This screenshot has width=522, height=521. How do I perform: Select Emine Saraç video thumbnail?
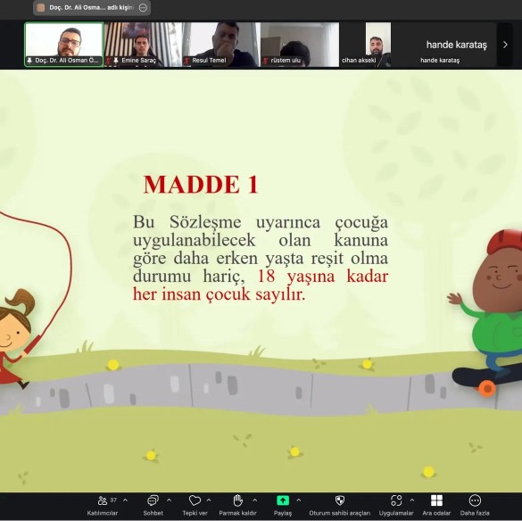tap(143, 45)
